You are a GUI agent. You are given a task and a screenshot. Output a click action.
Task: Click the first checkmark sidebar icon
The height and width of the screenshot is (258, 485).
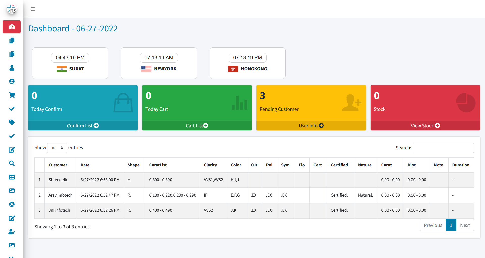pos(12,109)
